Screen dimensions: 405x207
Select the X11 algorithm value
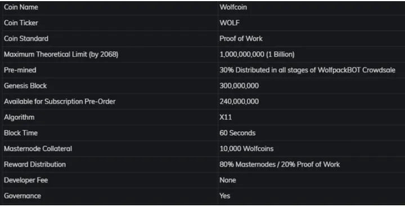coord(226,117)
